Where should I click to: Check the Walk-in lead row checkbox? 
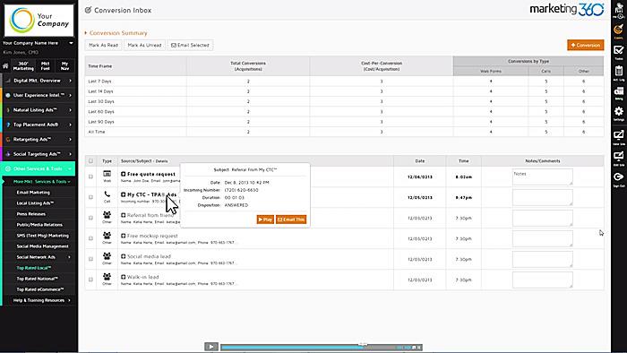coord(90,280)
